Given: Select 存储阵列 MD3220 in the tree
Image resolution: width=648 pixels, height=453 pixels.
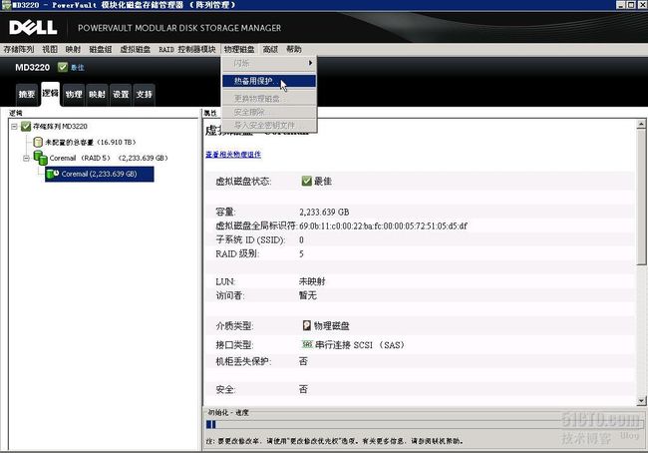Looking at the screenshot, I should pos(61,126).
